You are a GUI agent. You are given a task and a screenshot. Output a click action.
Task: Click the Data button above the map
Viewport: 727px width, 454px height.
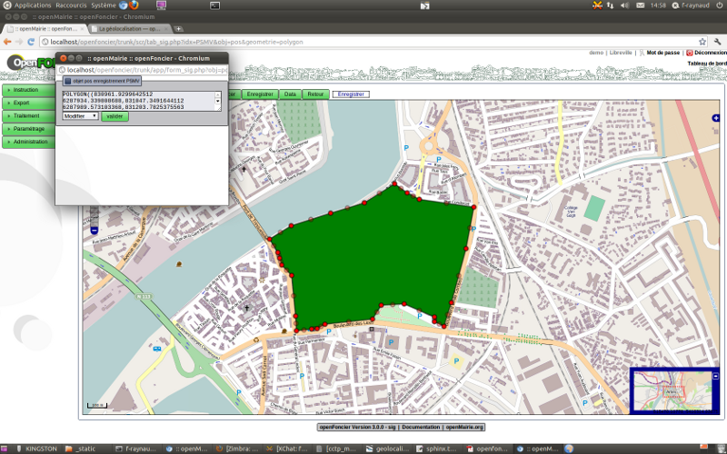(x=290, y=94)
